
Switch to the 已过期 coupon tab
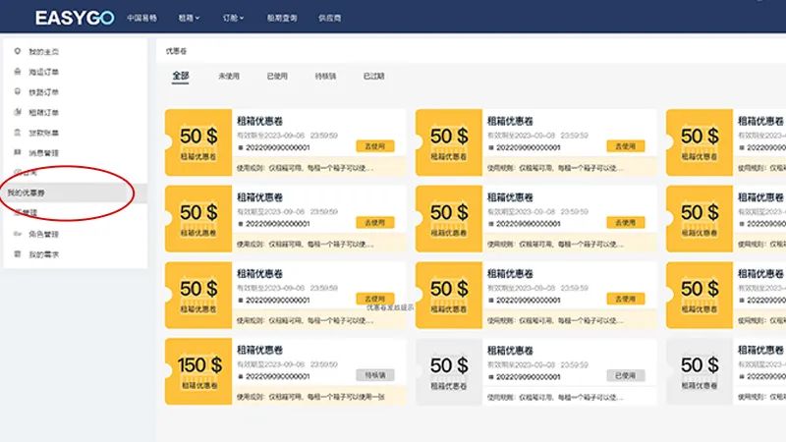[373, 76]
